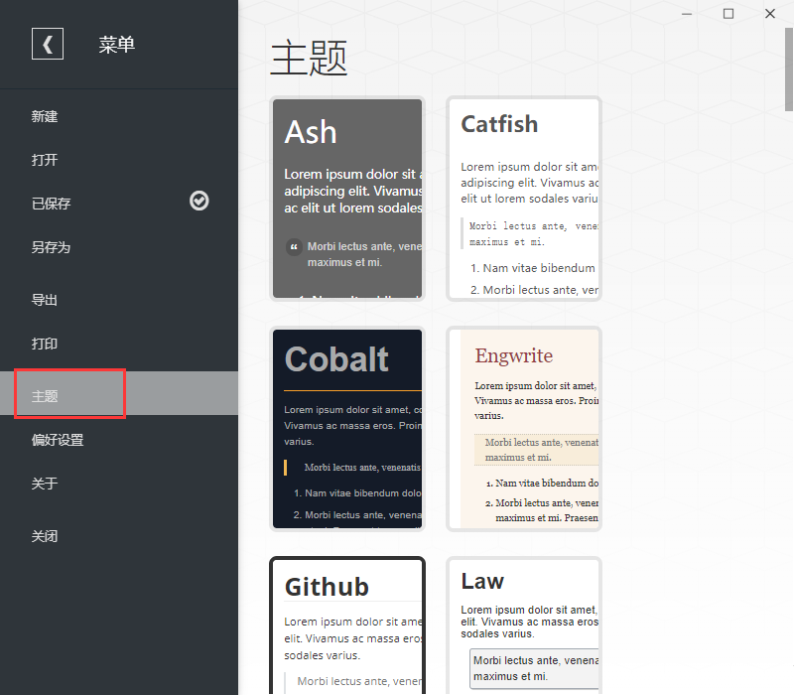Click the saved checkmark icon next to 已保存
794x695 pixels.
pyautogui.click(x=199, y=201)
